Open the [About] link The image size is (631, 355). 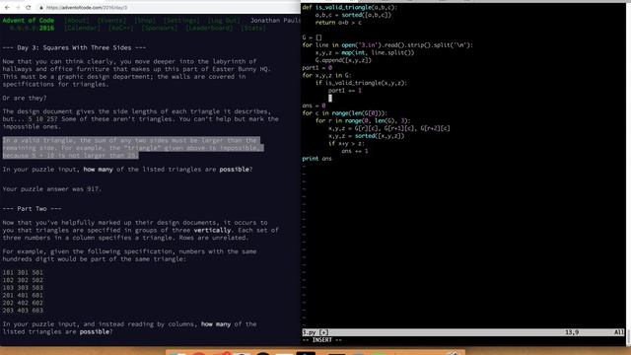(x=77, y=20)
